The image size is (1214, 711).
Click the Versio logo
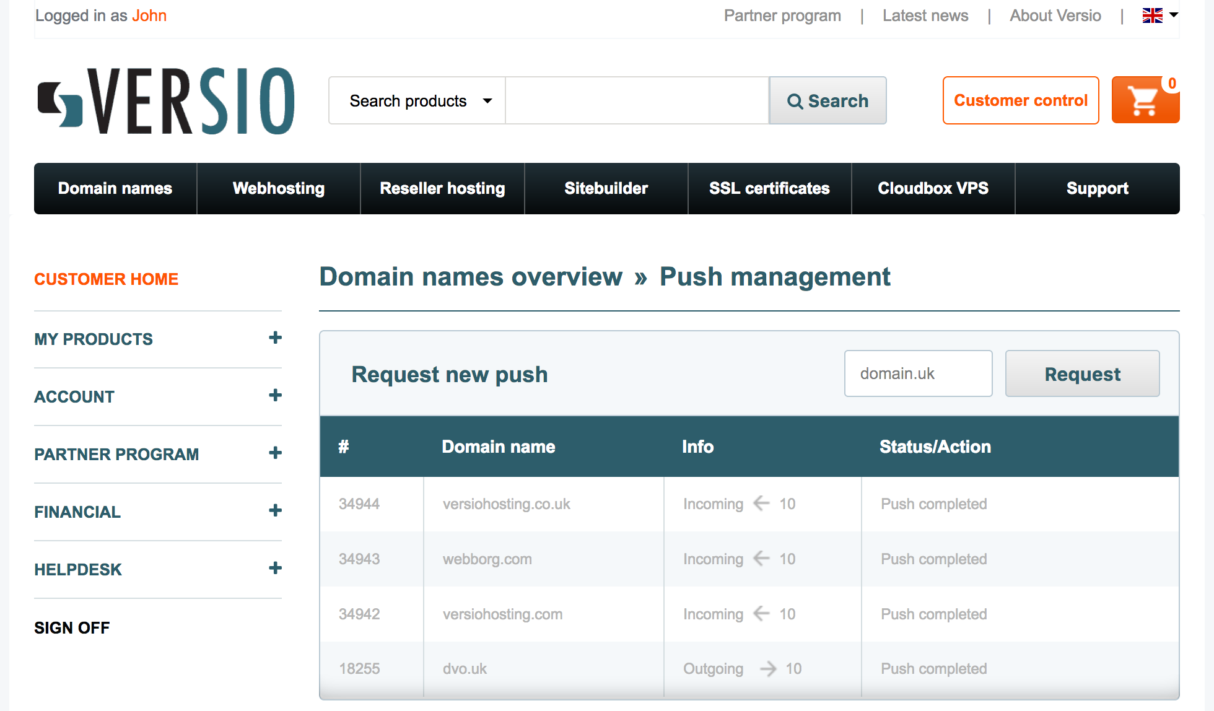[x=166, y=101]
